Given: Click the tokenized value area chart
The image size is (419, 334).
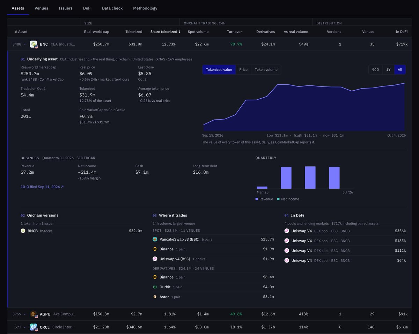Looking at the screenshot, I should click(304, 107).
